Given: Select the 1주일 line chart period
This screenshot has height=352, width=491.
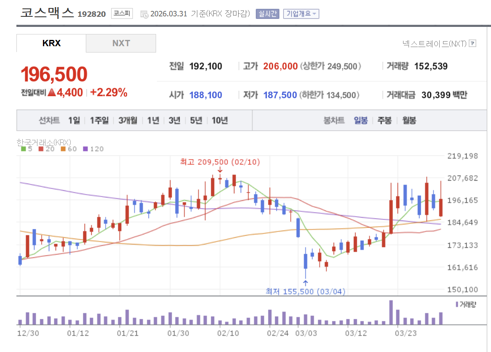Looking at the screenshot, I should (x=99, y=121).
